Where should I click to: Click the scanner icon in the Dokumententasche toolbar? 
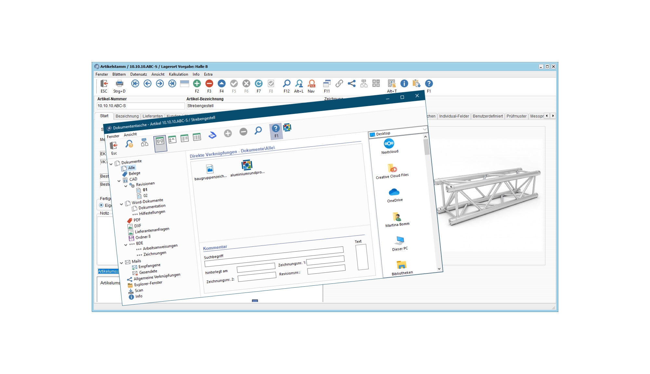pyautogui.click(x=212, y=135)
